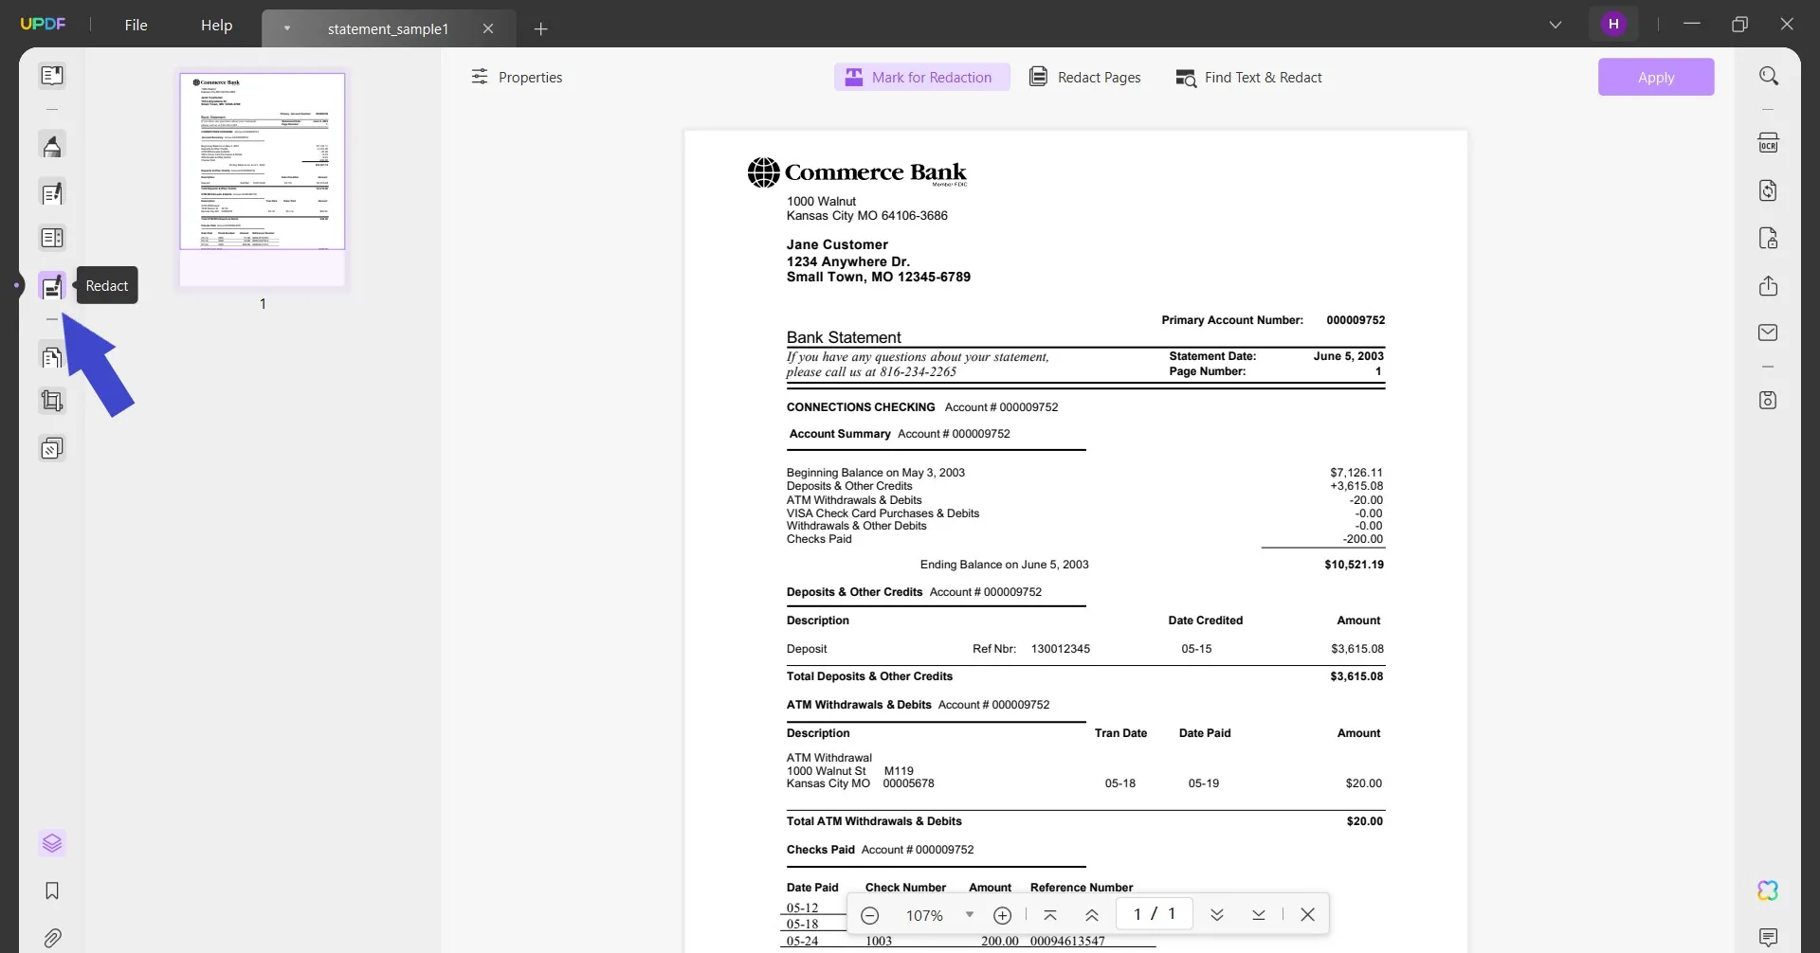Share the file via share icon
Screen dimensions: 1820x953
pos(1768,285)
